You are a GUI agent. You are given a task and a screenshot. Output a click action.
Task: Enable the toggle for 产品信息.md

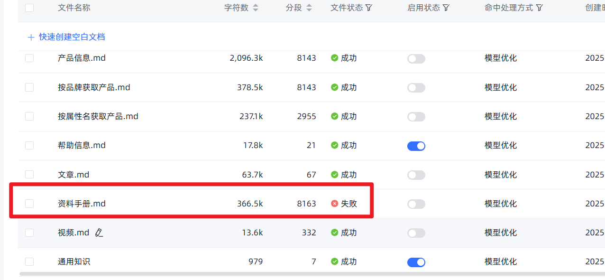[416, 59]
